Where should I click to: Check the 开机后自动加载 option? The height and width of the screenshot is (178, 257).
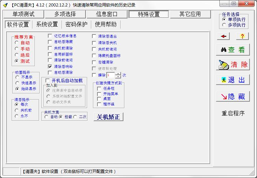[x=48, y=80]
